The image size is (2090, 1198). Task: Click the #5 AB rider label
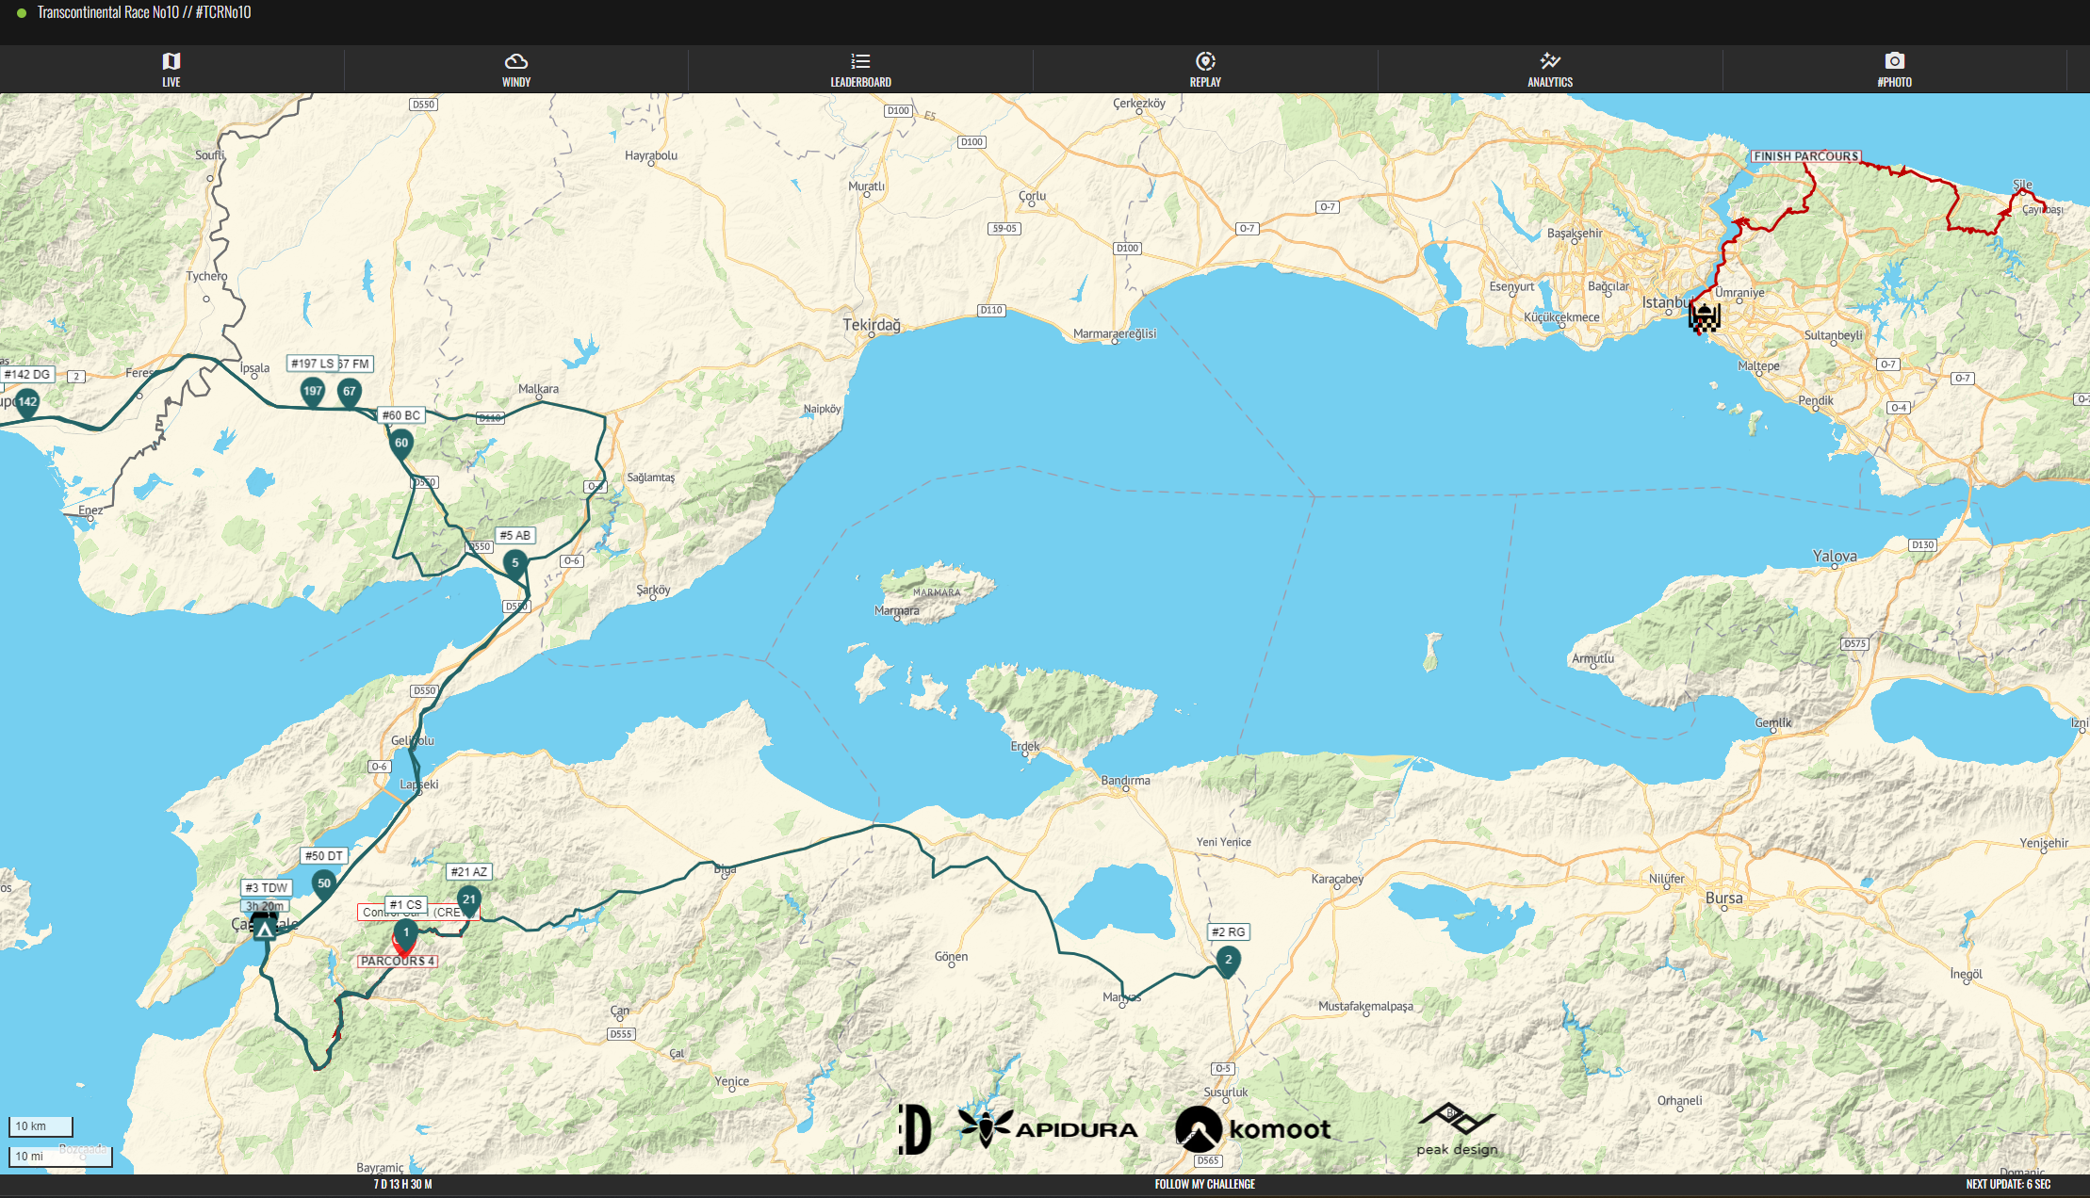tap(515, 535)
